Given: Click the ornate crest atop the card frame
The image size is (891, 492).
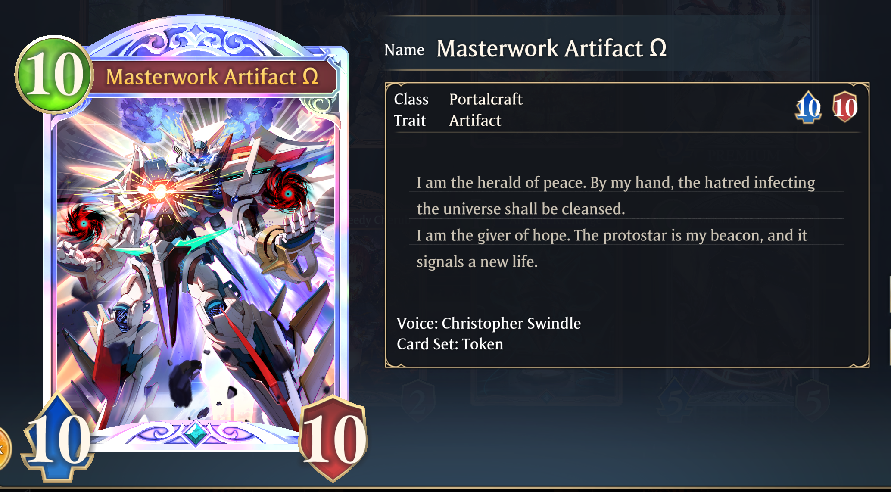Looking at the screenshot, I should click(x=196, y=40).
